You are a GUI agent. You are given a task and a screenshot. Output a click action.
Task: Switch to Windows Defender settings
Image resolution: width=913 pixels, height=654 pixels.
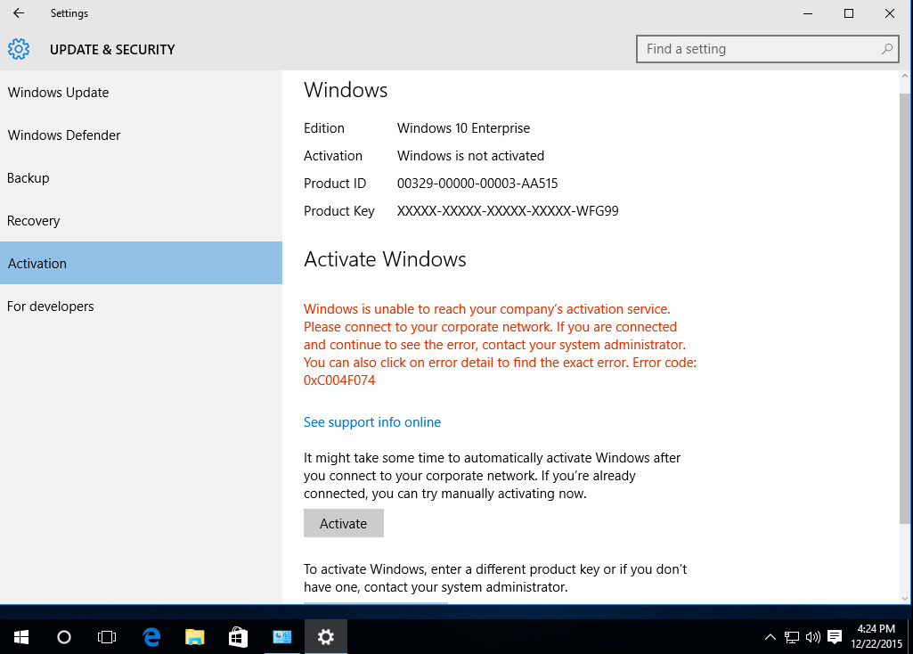(x=63, y=135)
